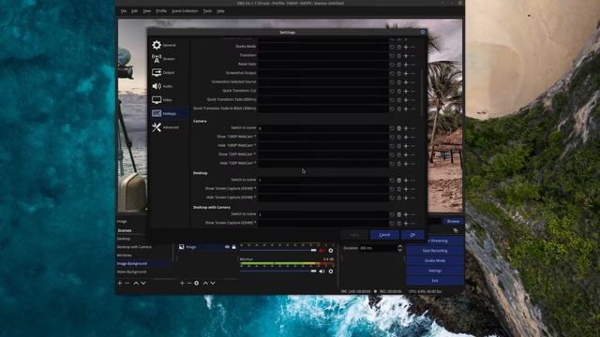
Task: Unmute the first audio track with red speaker
Action: [x=322, y=251]
